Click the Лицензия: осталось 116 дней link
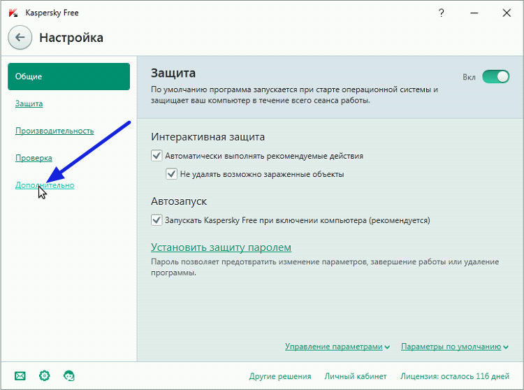Image resolution: width=524 pixels, height=390 pixels. (x=455, y=376)
